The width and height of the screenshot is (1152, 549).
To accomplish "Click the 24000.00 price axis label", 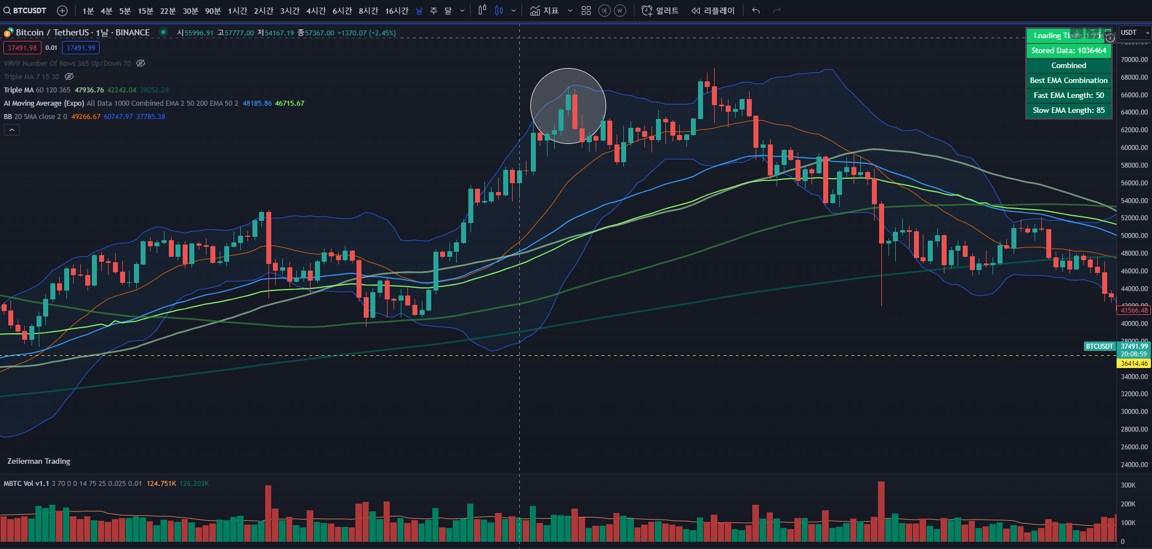I will tap(1134, 464).
